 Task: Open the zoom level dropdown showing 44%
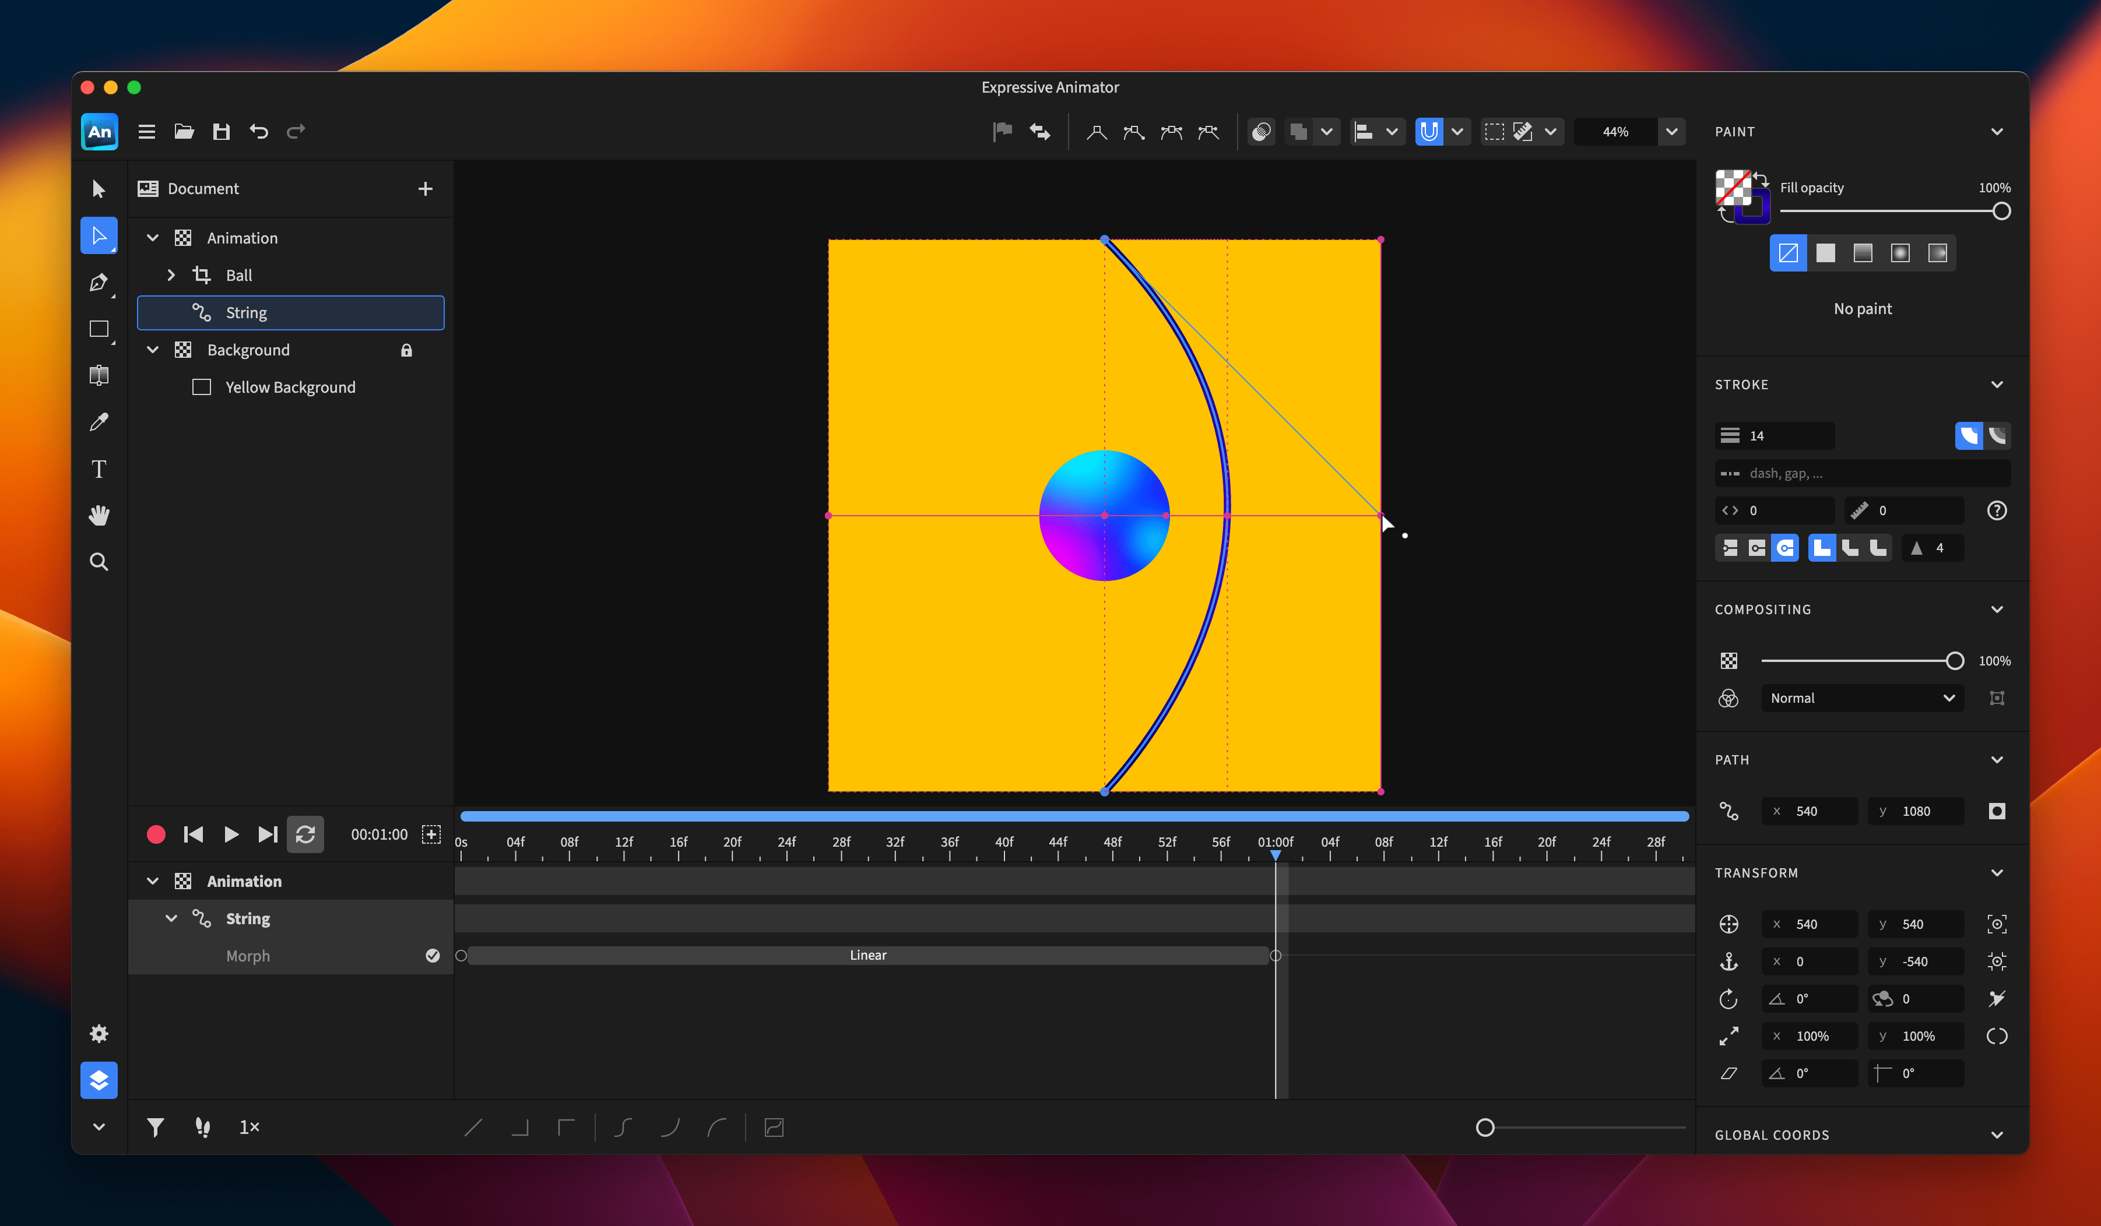click(1671, 131)
